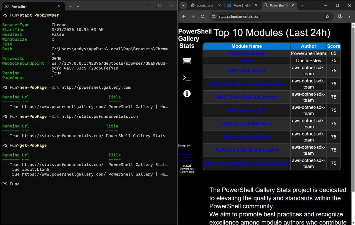Maximize the Windows Terminal window
This screenshot has width=355, height=225.
pyautogui.click(x=159, y=5)
